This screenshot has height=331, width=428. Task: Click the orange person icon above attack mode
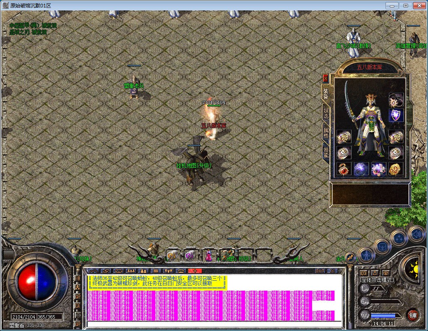(x=374, y=273)
